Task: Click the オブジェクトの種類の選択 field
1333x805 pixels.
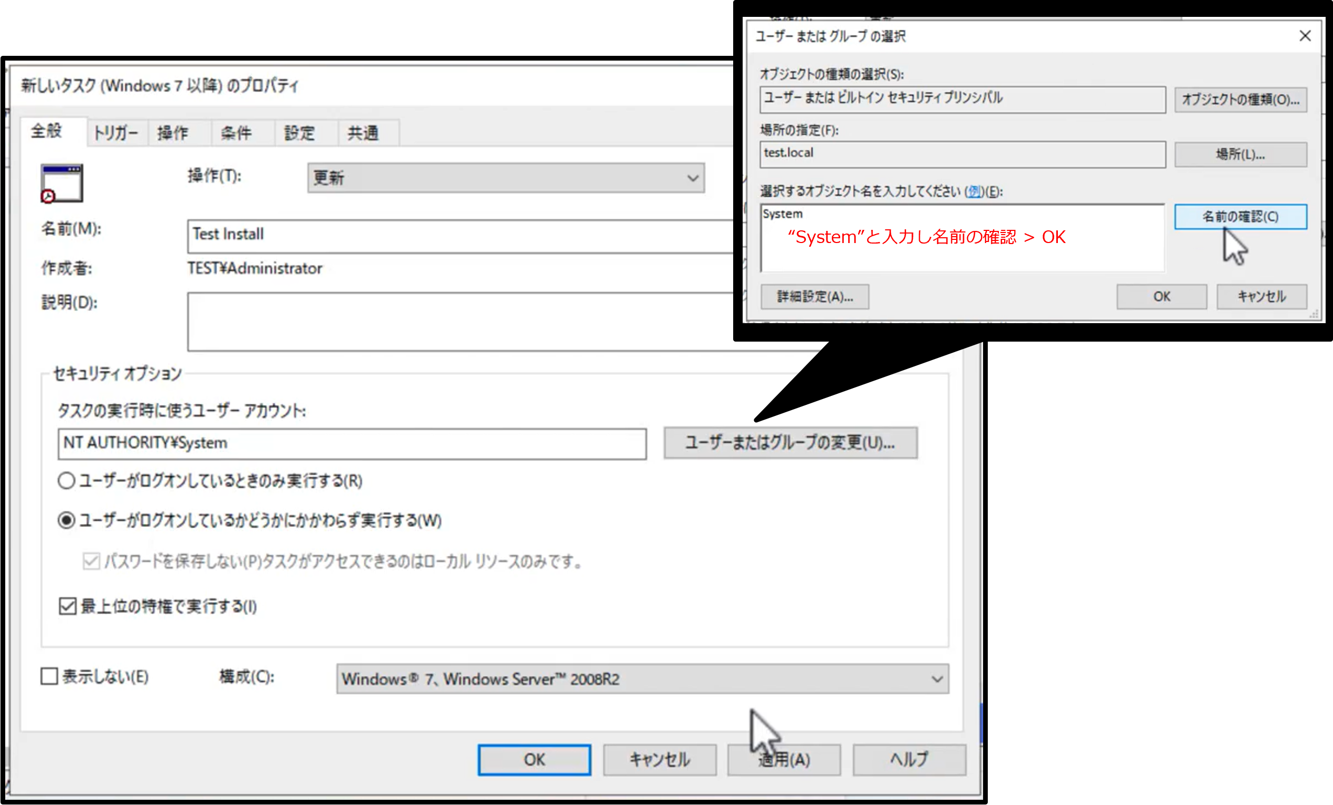Action: pos(962,100)
